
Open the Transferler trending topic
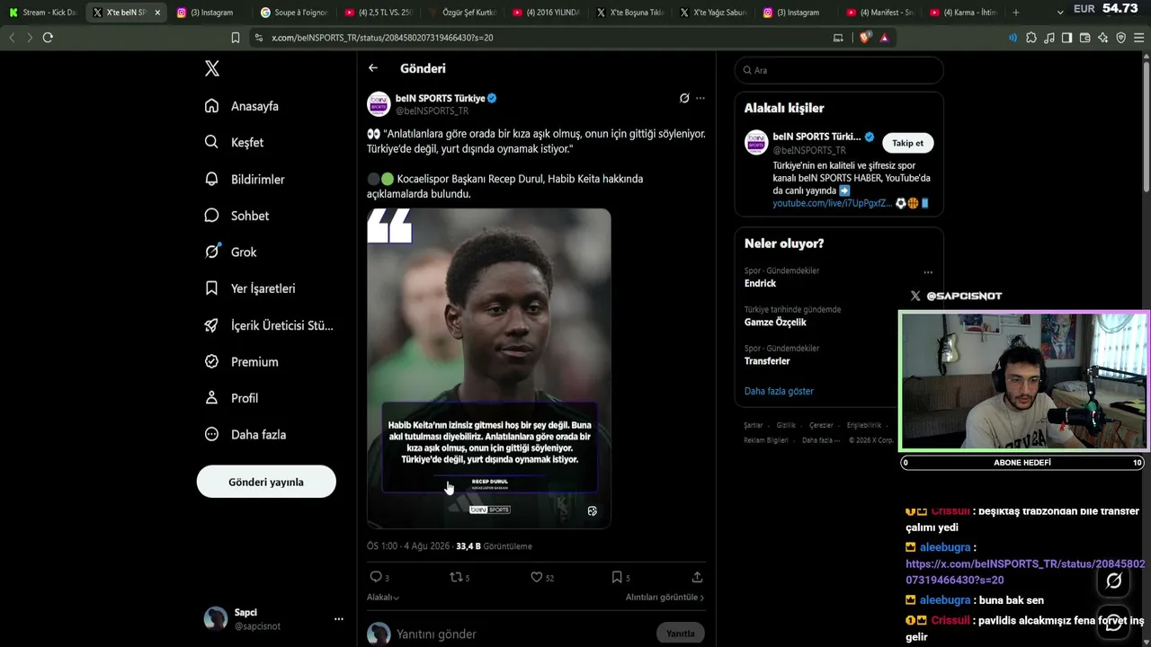(x=767, y=360)
